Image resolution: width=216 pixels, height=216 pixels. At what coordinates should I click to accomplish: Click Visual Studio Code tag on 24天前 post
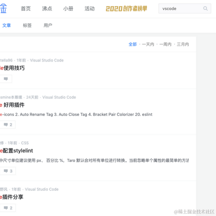click(59, 97)
